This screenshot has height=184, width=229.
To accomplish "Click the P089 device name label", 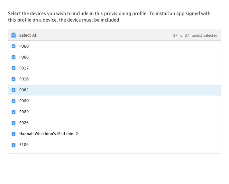I will (x=24, y=112).
